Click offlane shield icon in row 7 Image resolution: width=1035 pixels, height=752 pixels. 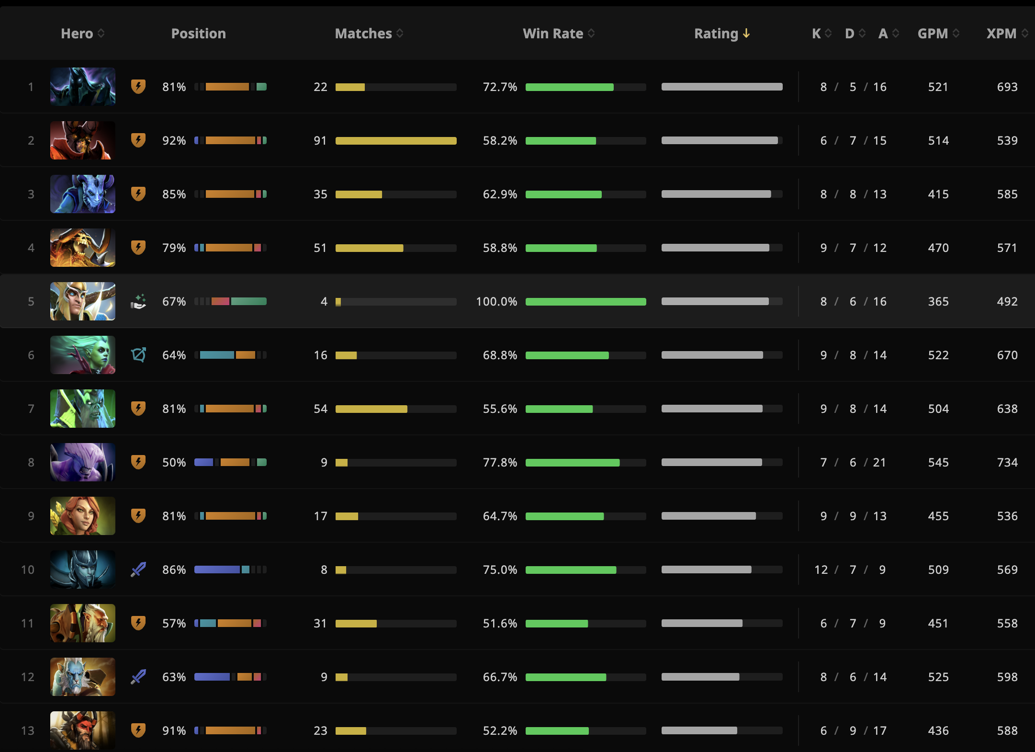(138, 409)
